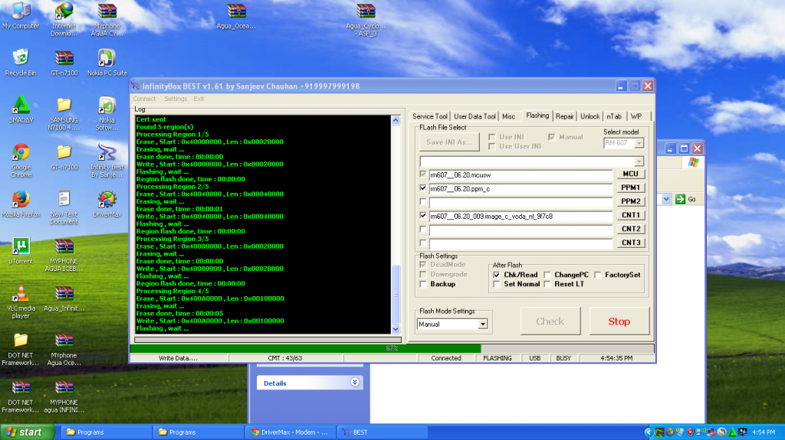Open the Settings menu

click(x=176, y=99)
